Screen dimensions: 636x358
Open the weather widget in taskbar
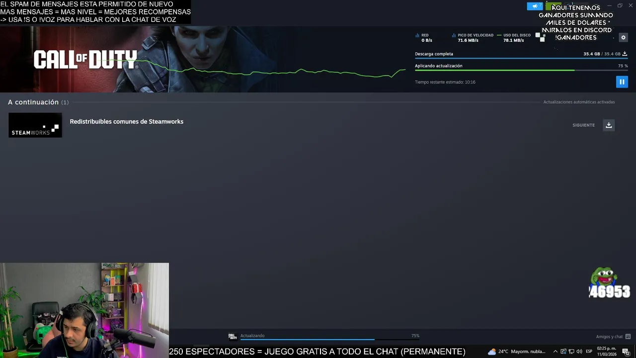coord(517,352)
